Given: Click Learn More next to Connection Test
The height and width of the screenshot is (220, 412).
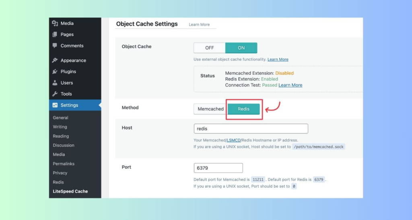Looking at the screenshot, I should click(x=290, y=85).
